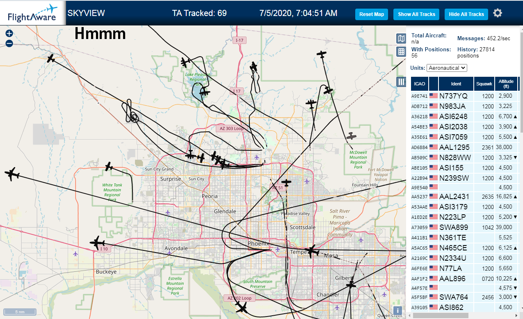Select aircraft N983JA in table
Image resolution: width=523 pixels, height=319 pixels.
click(466, 106)
